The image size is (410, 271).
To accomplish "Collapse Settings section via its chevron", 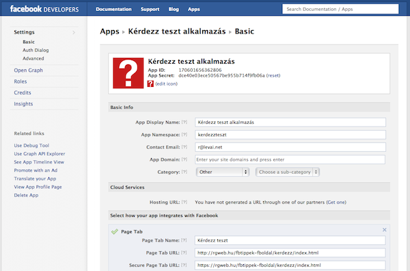I will (x=74, y=32).
